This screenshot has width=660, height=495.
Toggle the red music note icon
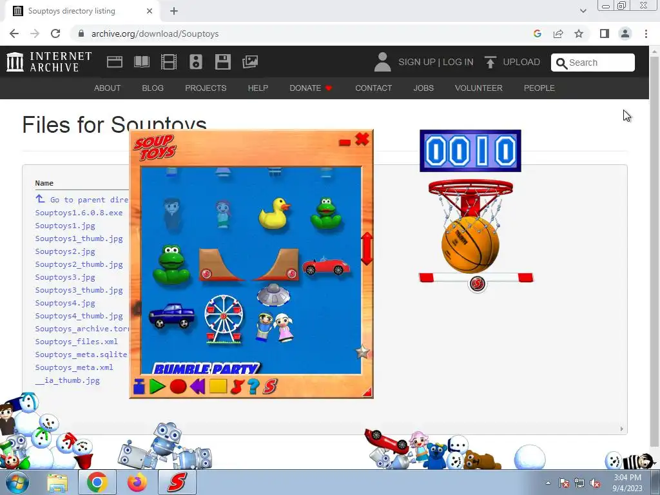pyautogui.click(x=237, y=387)
